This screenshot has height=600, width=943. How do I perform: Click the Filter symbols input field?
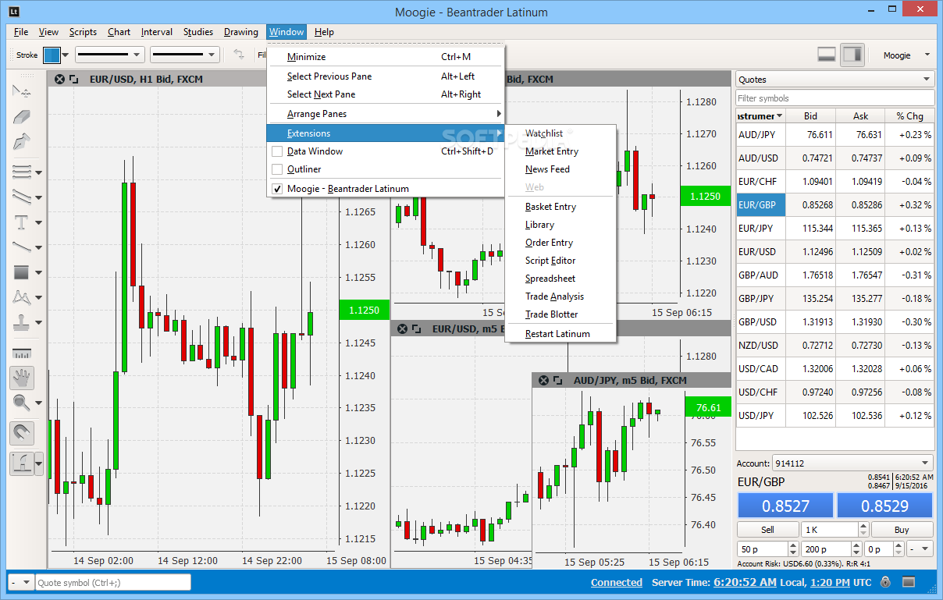[x=835, y=98]
